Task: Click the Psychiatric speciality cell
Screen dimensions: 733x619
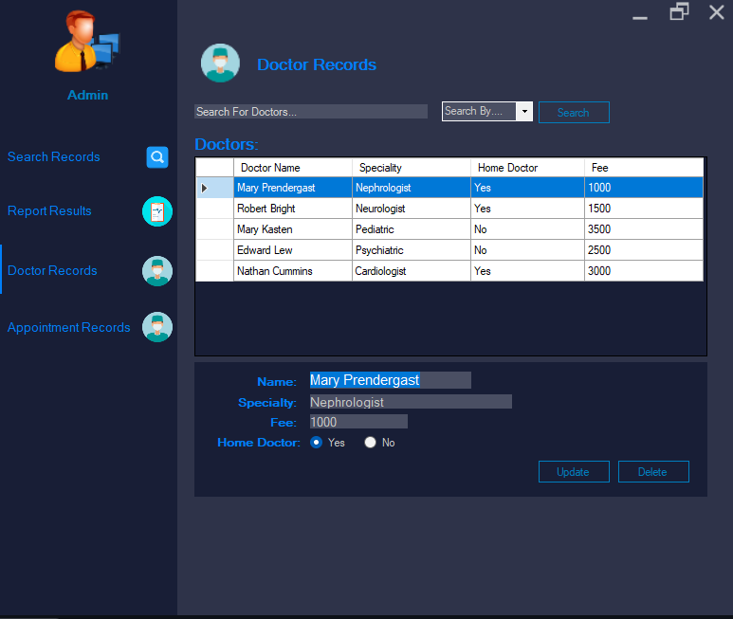Action: [x=411, y=250]
